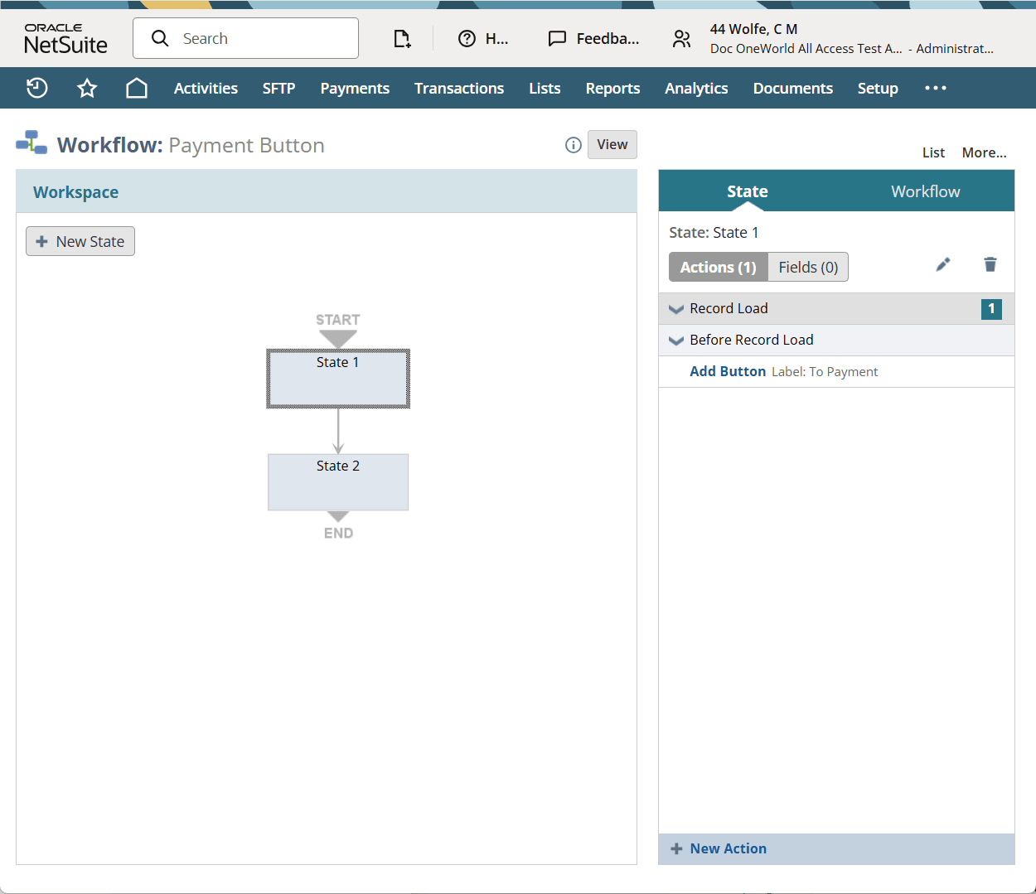Open the Payments menu

355,88
